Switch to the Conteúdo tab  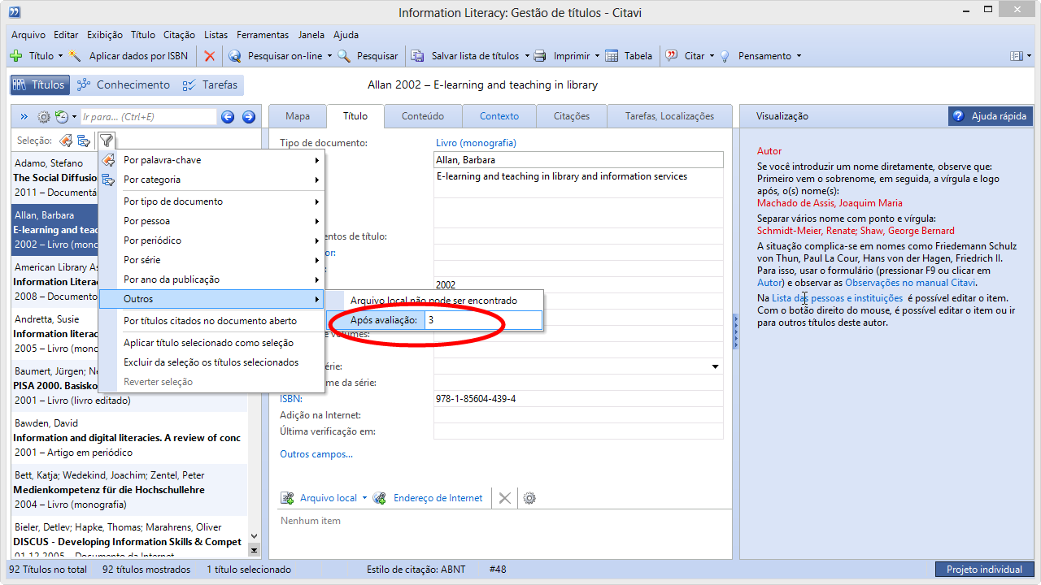[x=423, y=116]
